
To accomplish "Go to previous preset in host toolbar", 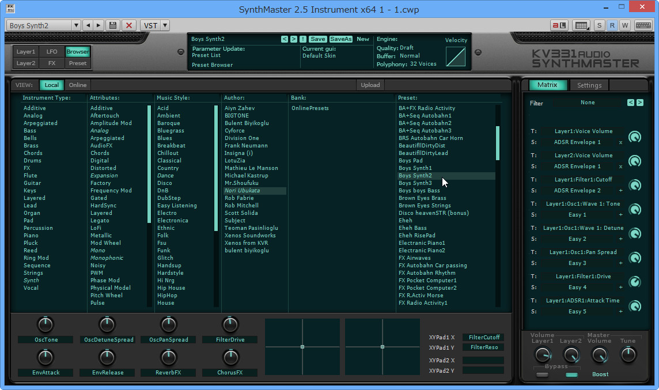I will [x=88, y=25].
